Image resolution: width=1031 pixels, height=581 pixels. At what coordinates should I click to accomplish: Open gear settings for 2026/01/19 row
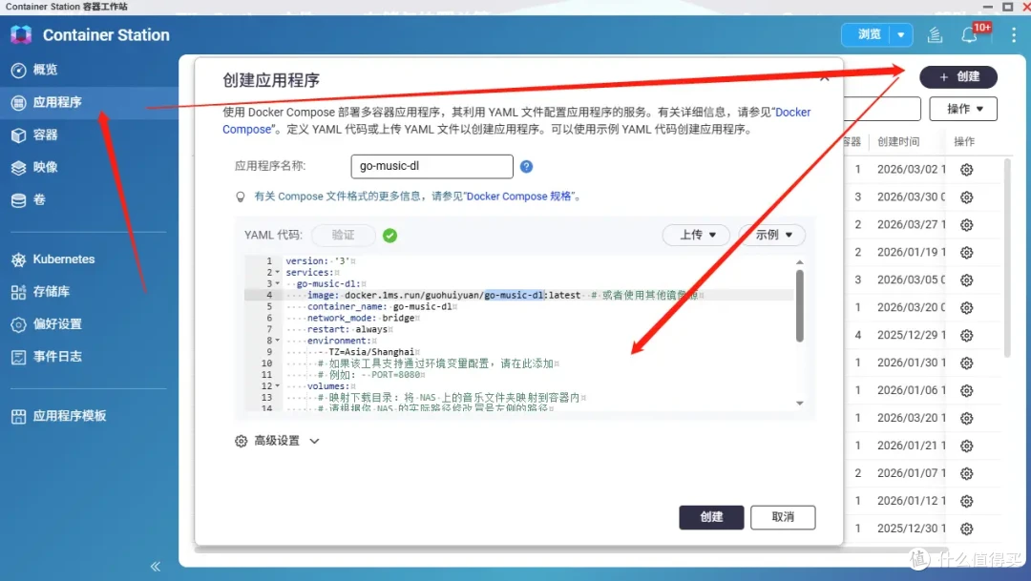(x=966, y=253)
